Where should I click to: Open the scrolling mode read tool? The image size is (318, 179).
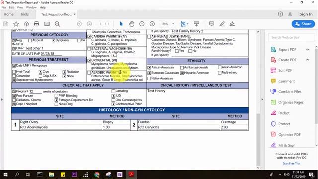(196, 24)
